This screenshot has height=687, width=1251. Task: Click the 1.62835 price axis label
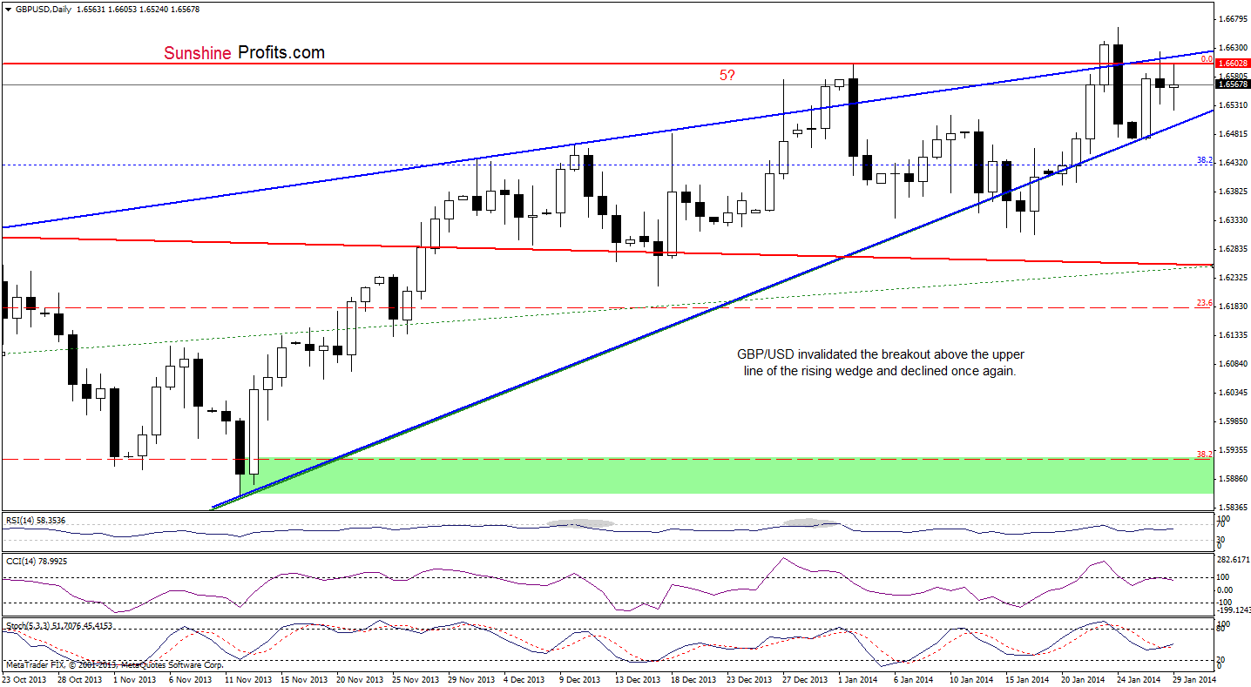(x=1233, y=248)
